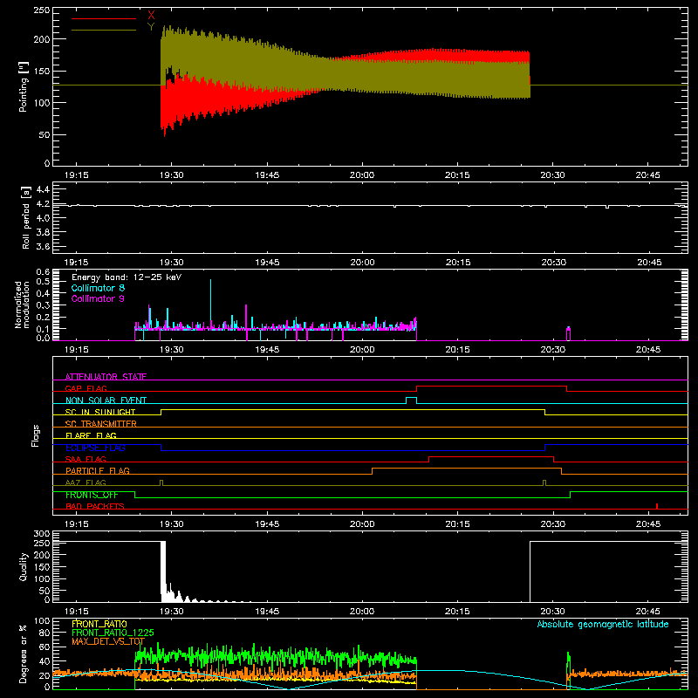Click the SC_IN_SUNLIGHT flag label
Viewport: 698px width, 698px height.
pyautogui.click(x=100, y=412)
